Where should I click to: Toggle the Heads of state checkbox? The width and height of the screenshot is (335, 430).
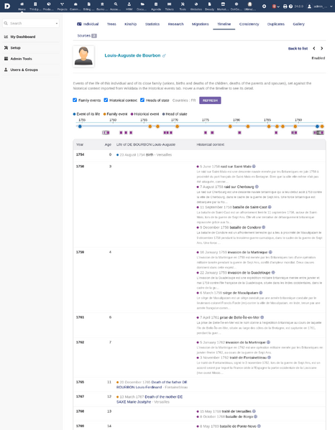click(142, 100)
